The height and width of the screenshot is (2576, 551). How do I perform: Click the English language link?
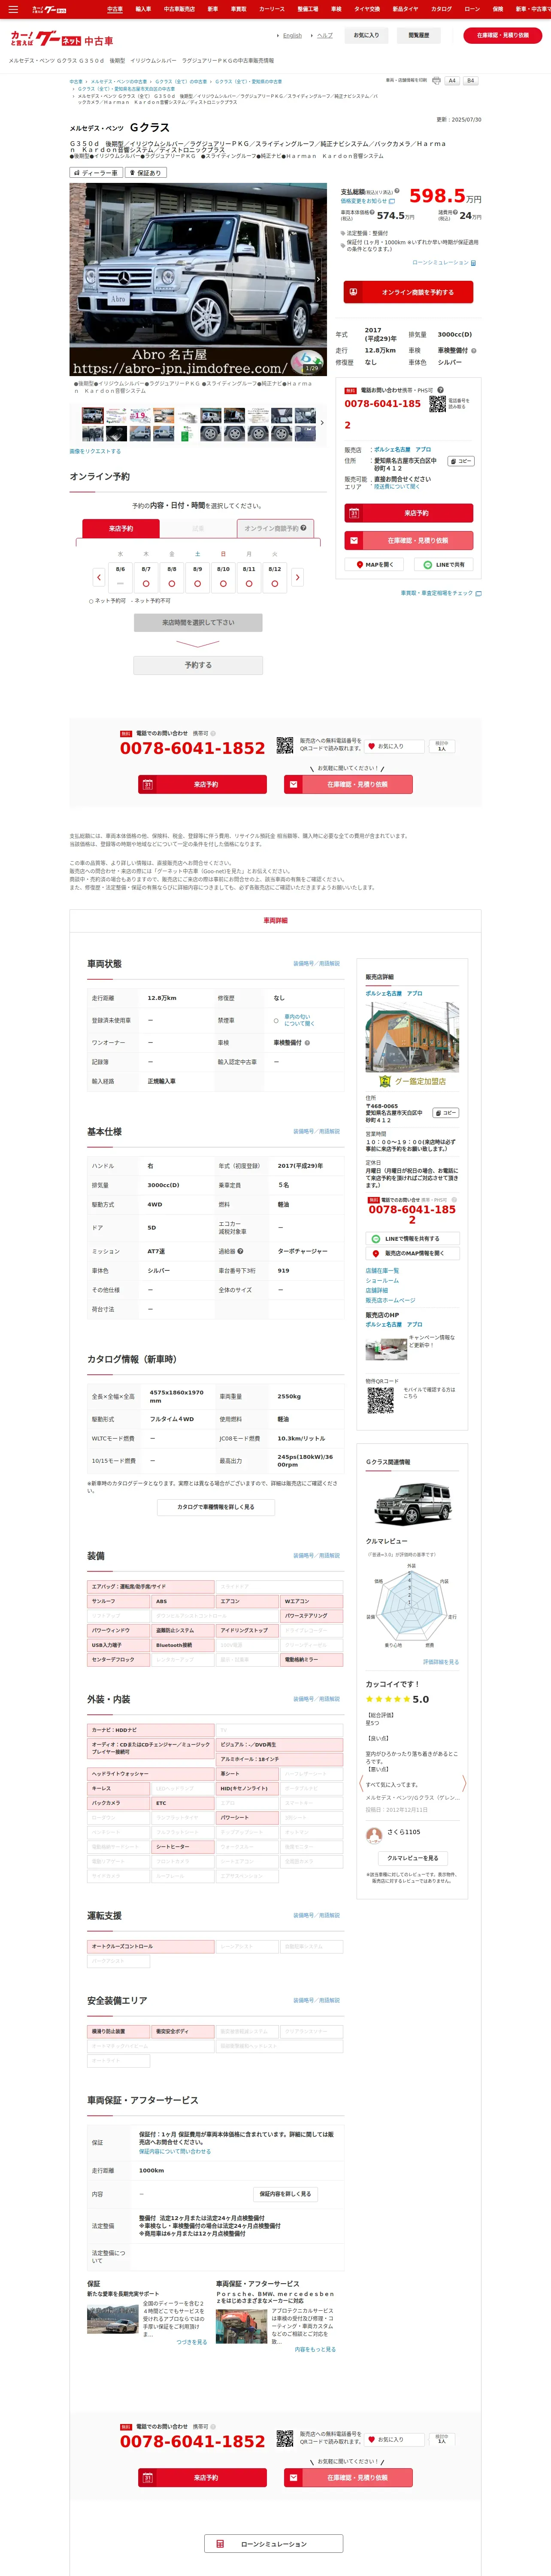point(292,35)
